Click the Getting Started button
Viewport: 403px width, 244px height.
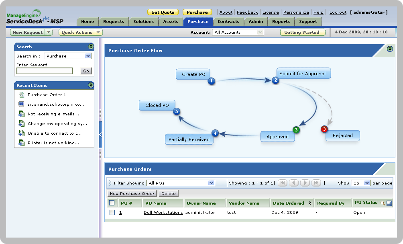[x=303, y=32]
